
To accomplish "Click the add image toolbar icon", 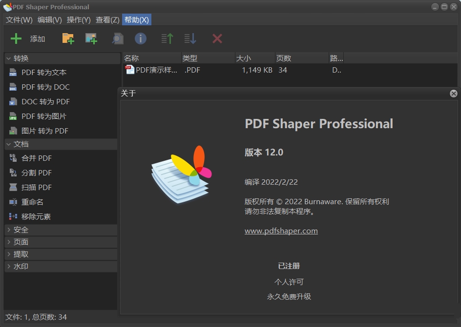I will (x=91, y=38).
